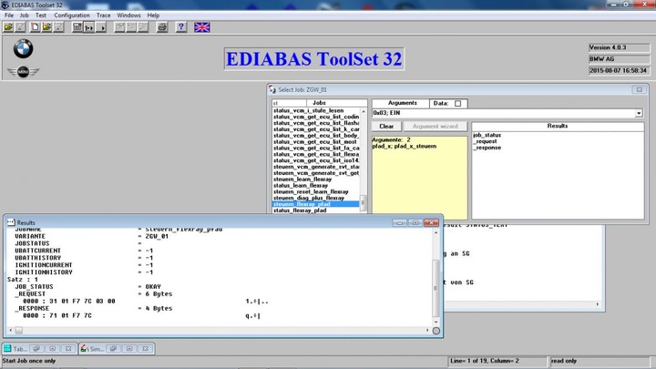Screen dimensions: 656x369
Task: Click the jobs list scroll up arrow
Action: tap(364, 111)
